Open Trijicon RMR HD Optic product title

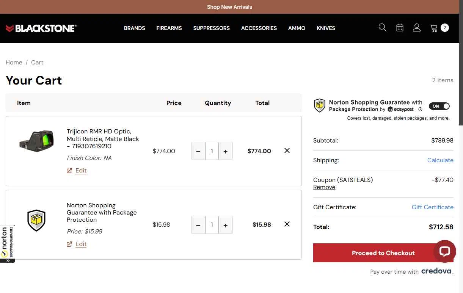103,139
